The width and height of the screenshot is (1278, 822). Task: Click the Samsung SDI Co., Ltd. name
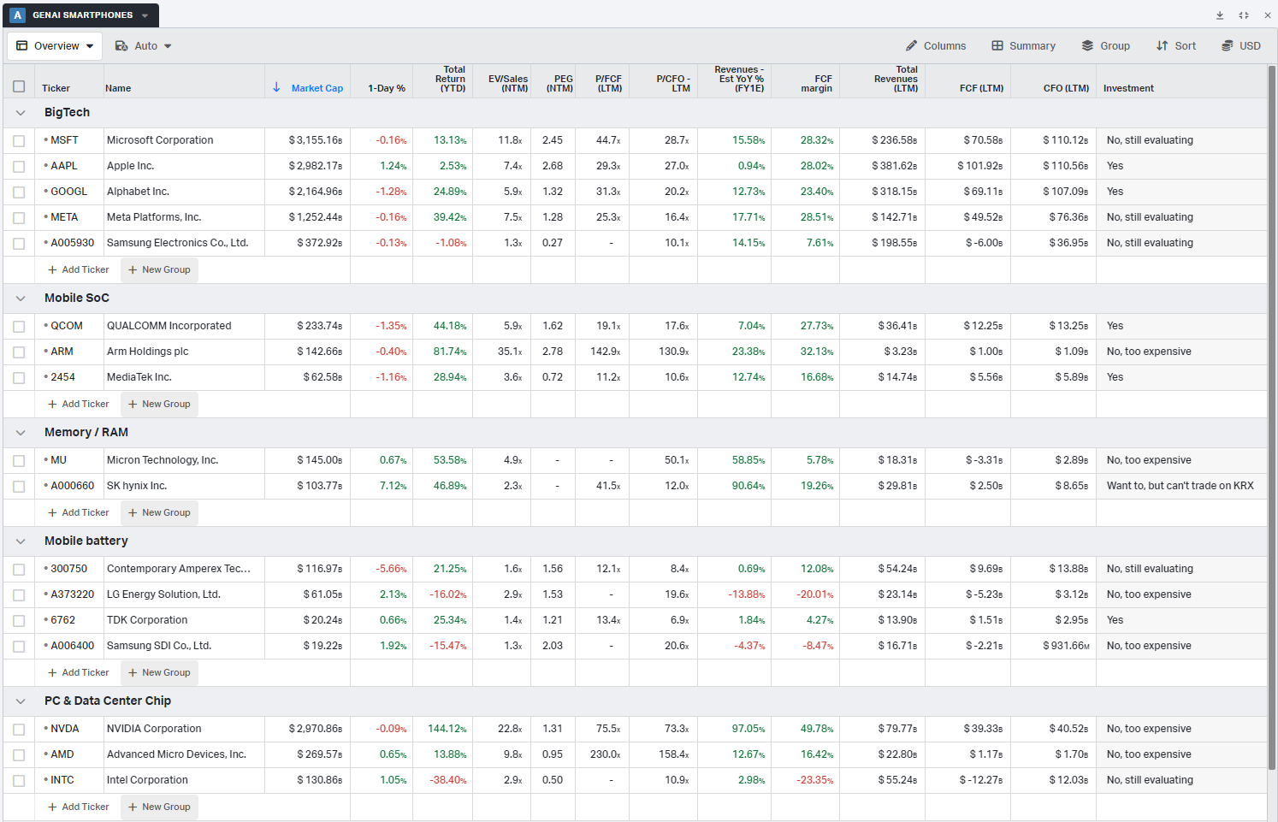pos(158,646)
